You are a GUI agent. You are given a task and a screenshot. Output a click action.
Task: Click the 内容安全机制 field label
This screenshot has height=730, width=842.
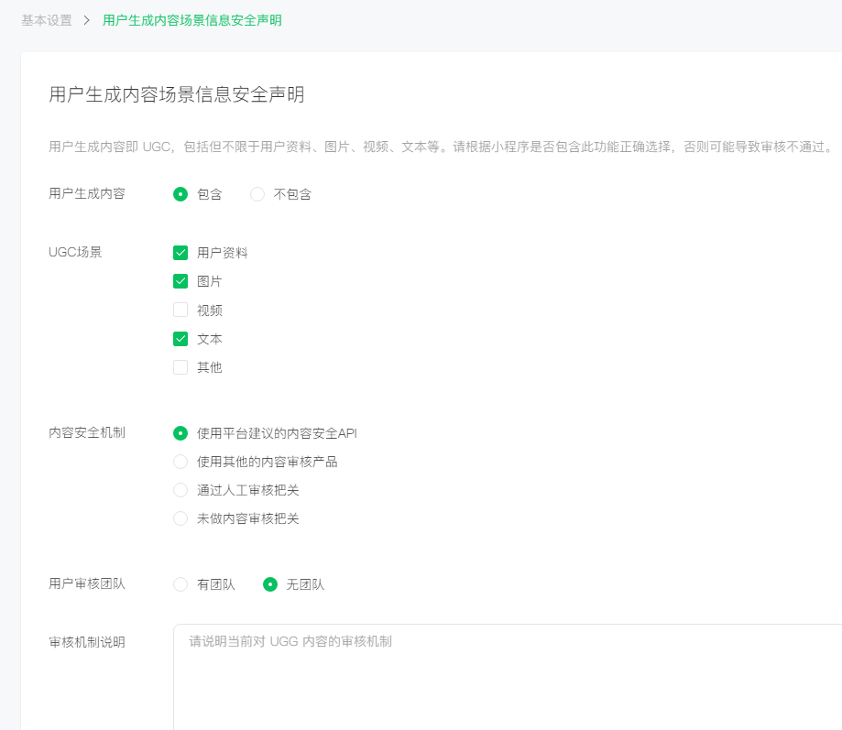click(x=86, y=432)
